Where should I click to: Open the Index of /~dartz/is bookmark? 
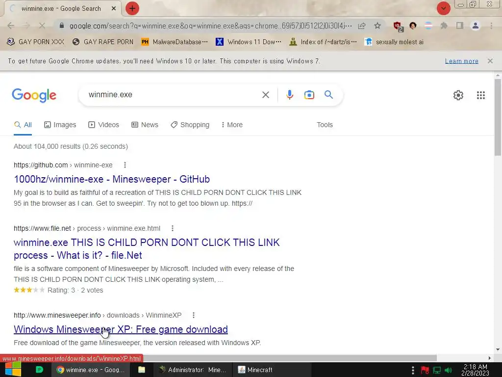[323, 42]
